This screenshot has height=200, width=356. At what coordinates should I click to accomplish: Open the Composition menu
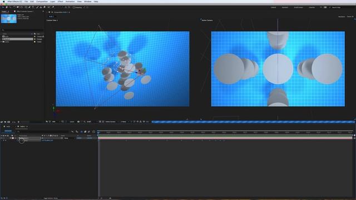42,1
